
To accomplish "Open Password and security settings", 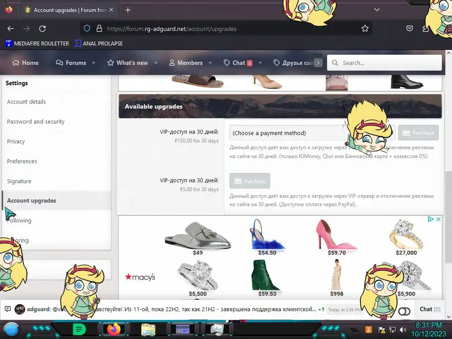I will click(36, 122).
